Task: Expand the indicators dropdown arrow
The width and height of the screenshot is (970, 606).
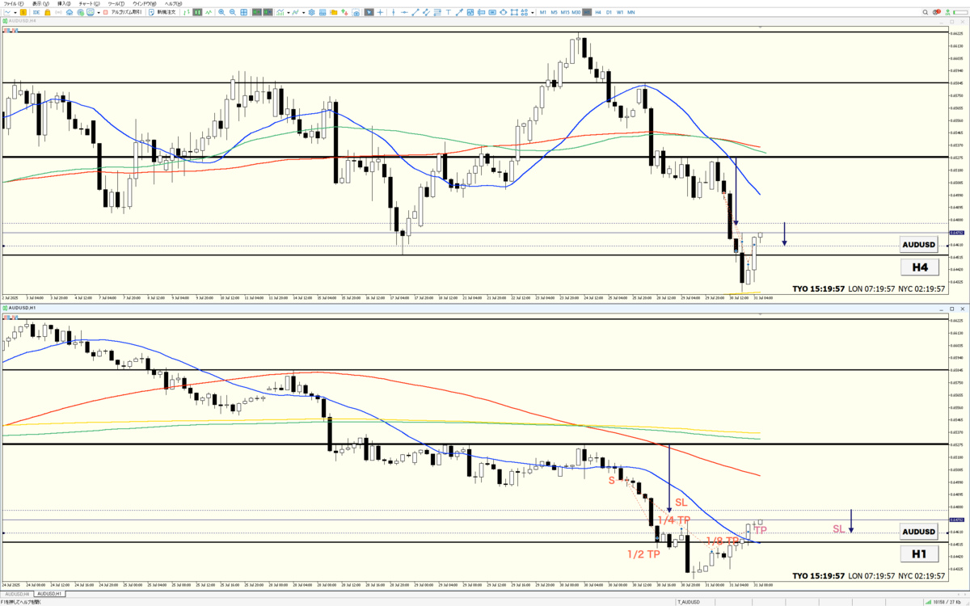Action: point(289,12)
